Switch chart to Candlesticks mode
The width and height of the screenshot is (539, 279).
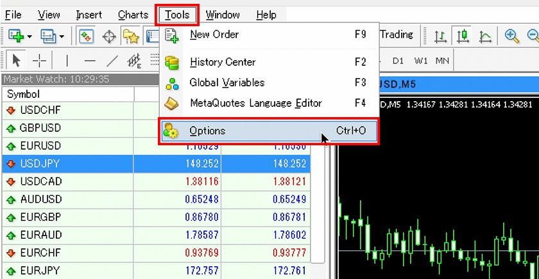click(x=463, y=36)
